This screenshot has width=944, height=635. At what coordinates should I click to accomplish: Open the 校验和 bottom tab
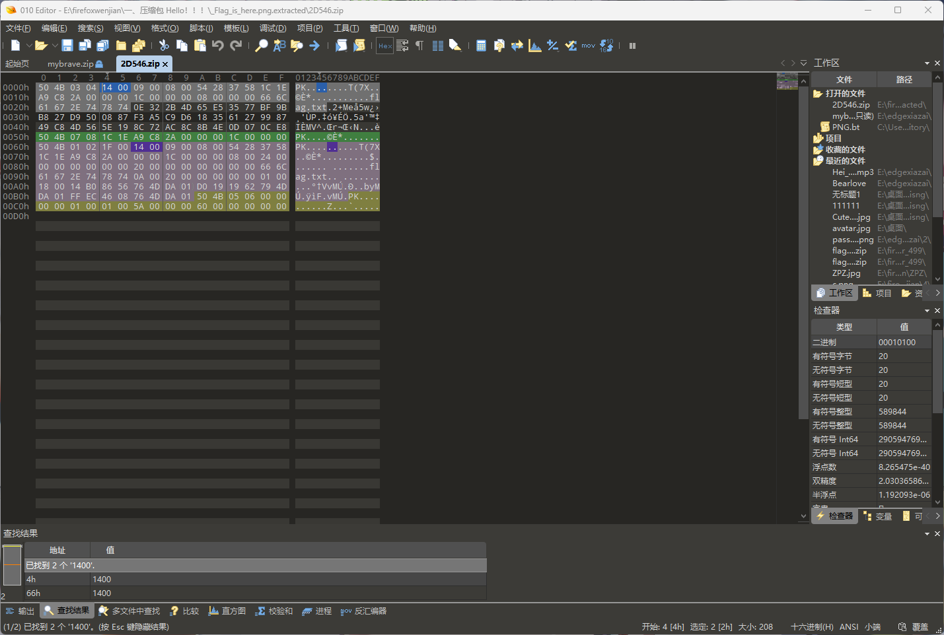(x=274, y=611)
